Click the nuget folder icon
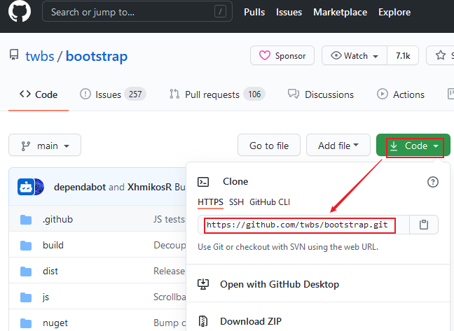454x331 pixels. coord(26,323)
